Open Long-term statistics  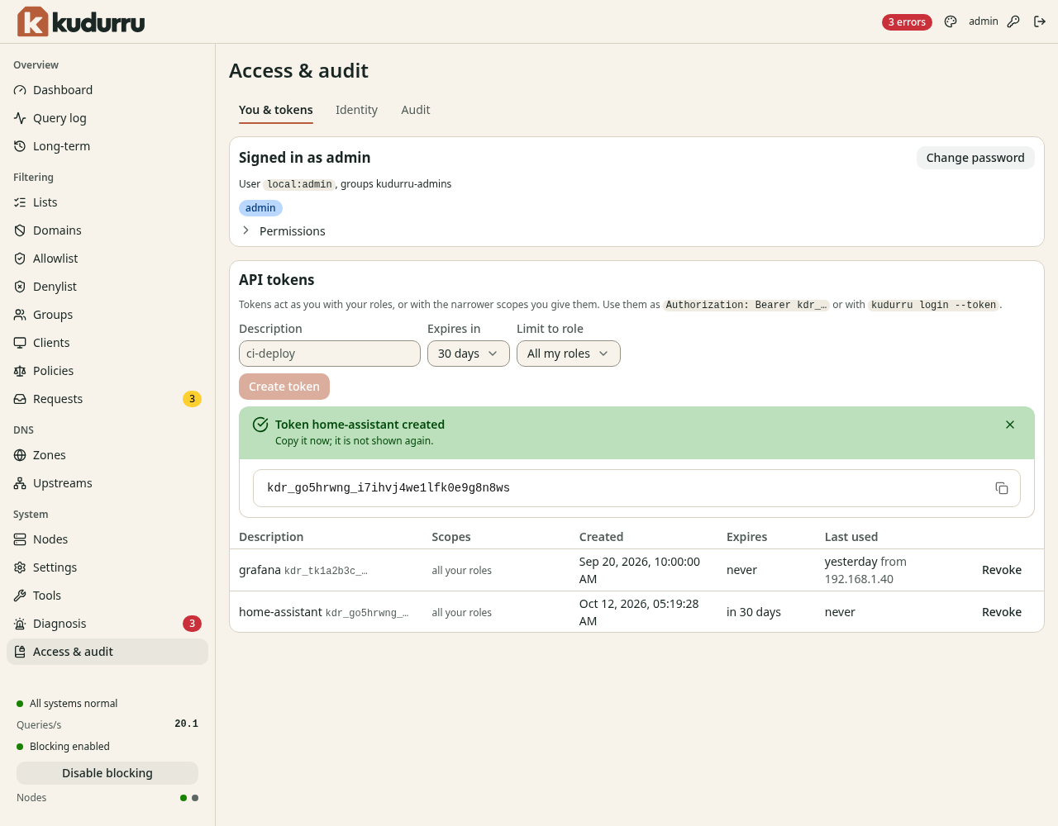[x=107, y=146]
